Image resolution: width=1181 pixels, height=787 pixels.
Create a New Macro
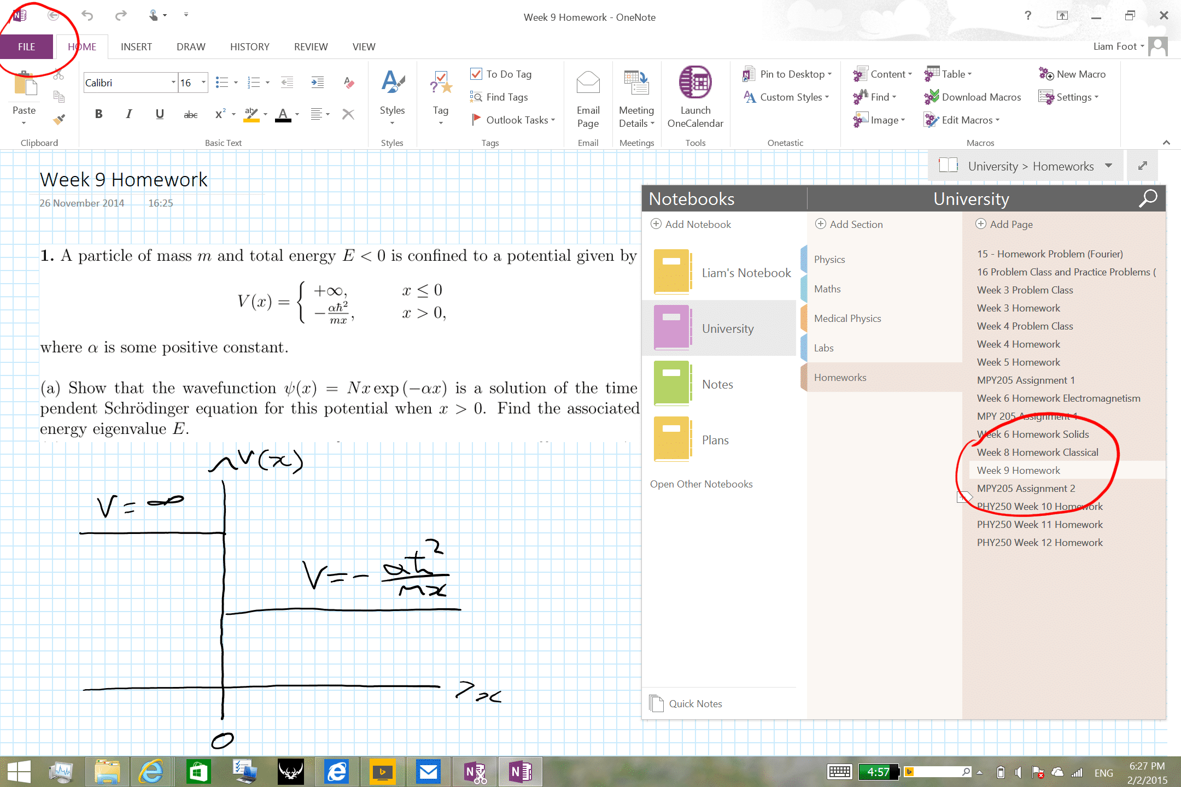point(1072,74)
